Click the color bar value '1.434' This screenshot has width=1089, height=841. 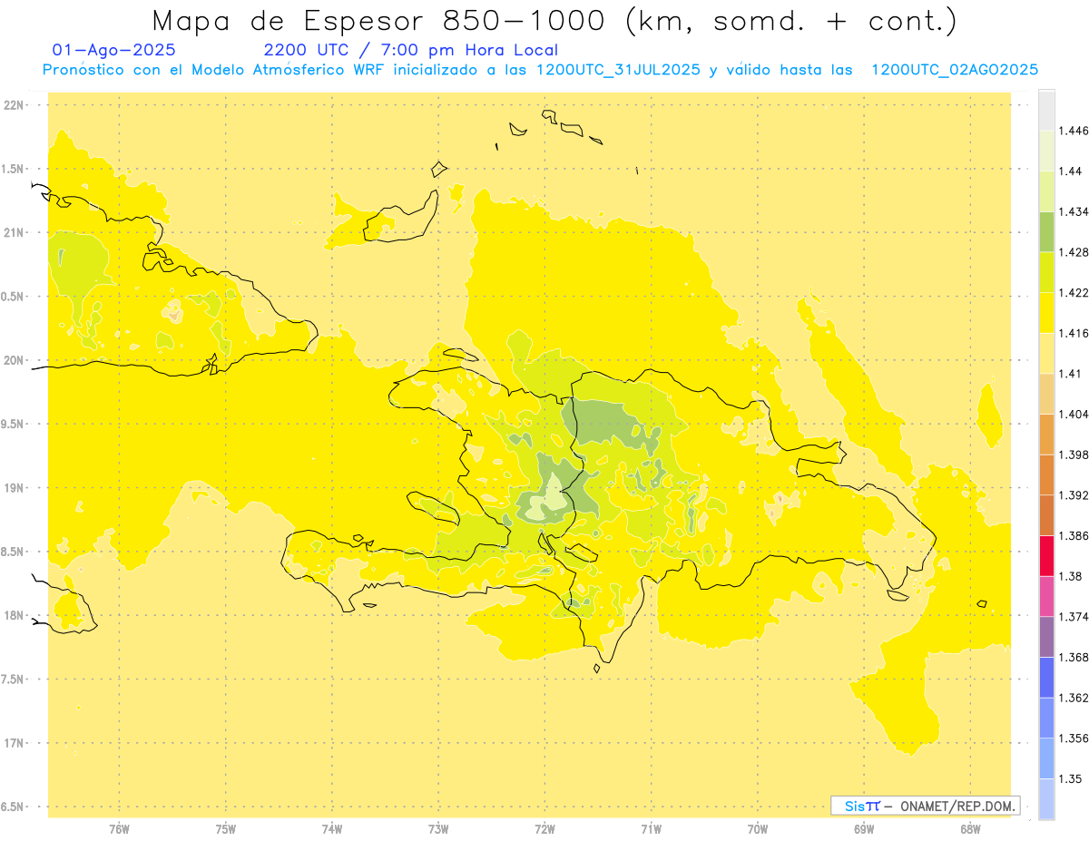tap(1074, 211)
